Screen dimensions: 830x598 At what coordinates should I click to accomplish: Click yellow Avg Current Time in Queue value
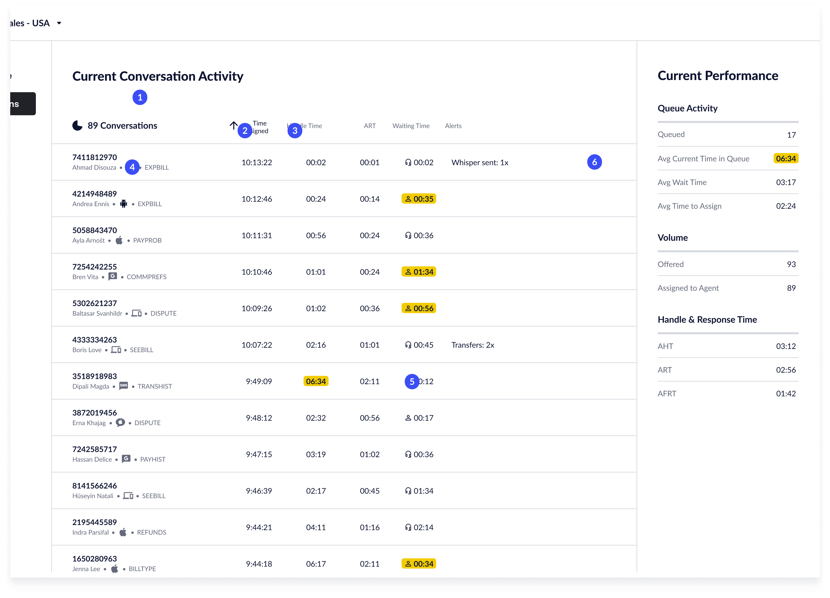[785, 158]
